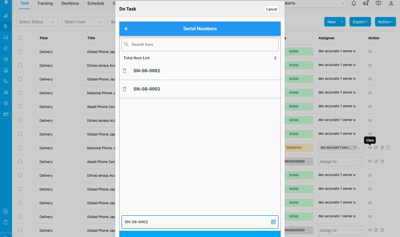Check the first Nasional Phone row checkbox
The height and width of the screenshot is (237, 400).
click(x=20, y=93)
